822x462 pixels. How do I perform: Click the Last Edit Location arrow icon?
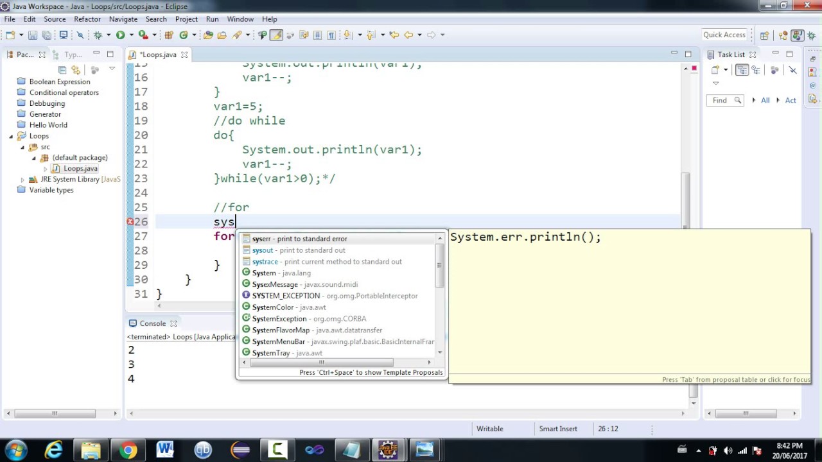[x=394, y=35]
